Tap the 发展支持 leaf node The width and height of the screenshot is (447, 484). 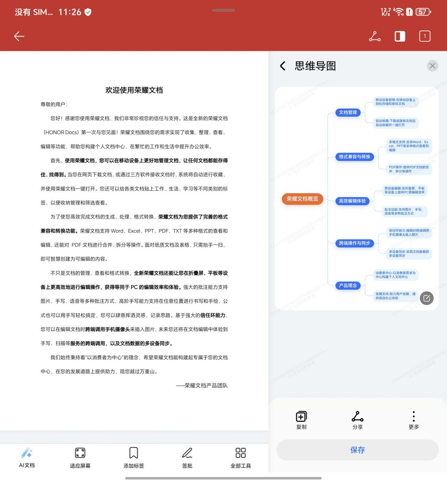[396, 296]
